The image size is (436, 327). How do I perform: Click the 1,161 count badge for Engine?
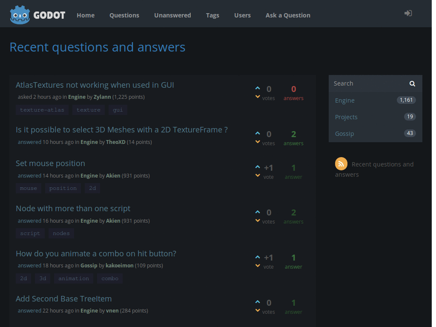click(406, 100)
